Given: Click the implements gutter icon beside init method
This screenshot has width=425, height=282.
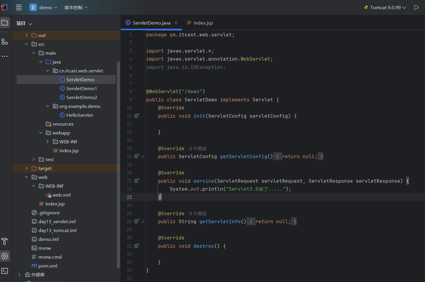Looking at the screenshot, I should point(136,116).
